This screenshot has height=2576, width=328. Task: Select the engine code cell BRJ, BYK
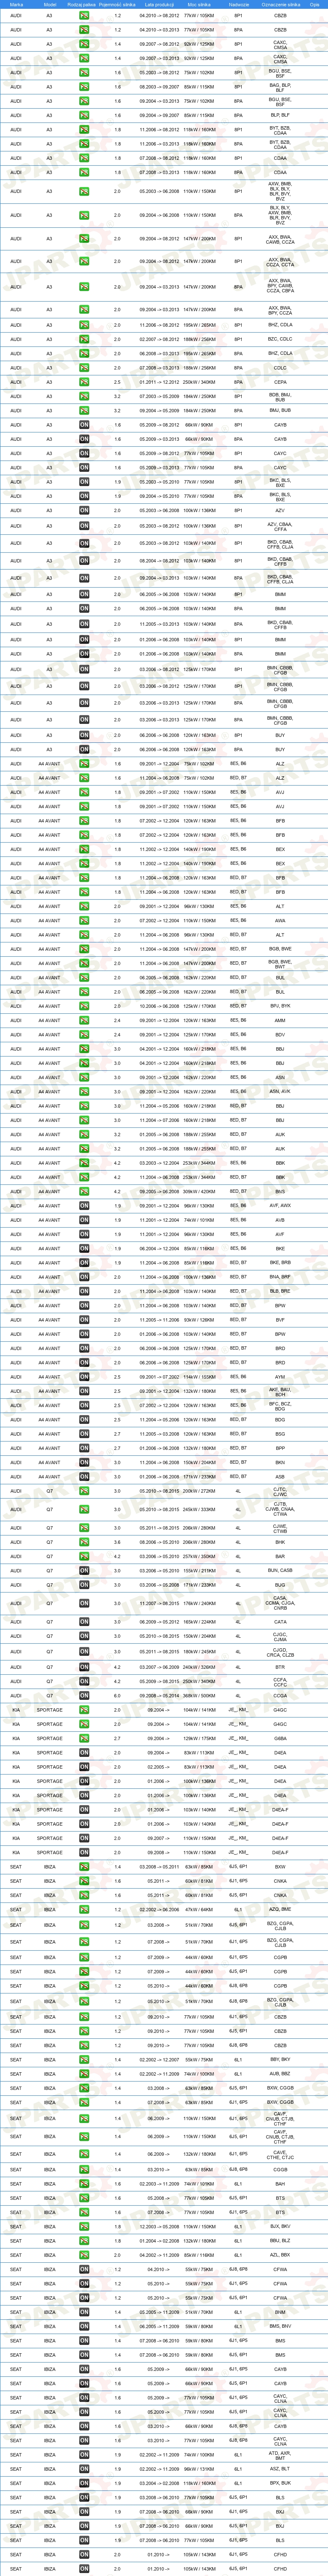[280, 1006]
